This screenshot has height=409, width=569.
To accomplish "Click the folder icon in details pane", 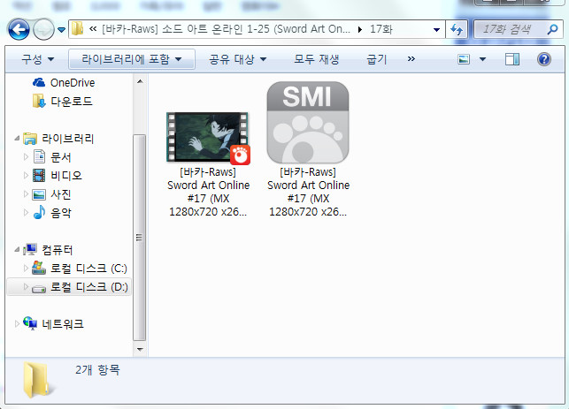I will click(38, 380).
